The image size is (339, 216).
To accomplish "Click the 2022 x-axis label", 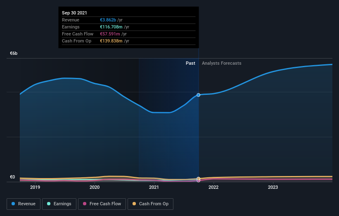I will click(213, 187).
